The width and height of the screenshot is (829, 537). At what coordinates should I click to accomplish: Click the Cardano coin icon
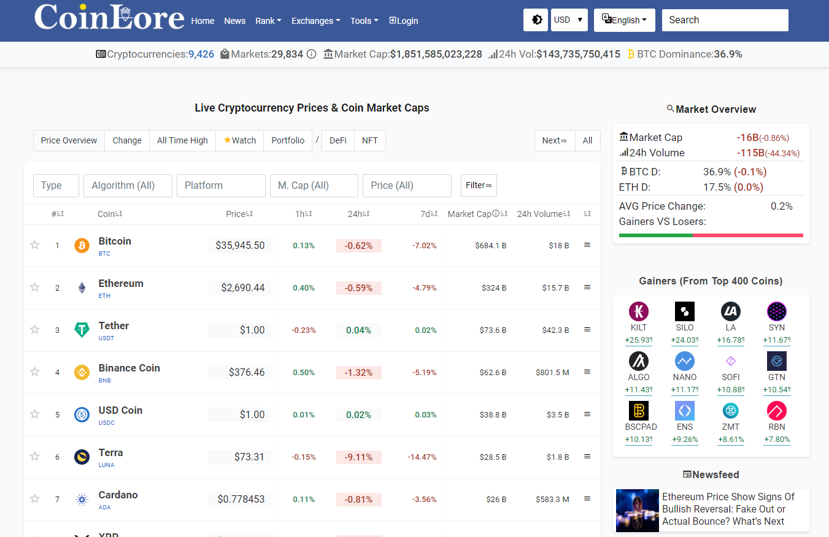click(82, 500)
